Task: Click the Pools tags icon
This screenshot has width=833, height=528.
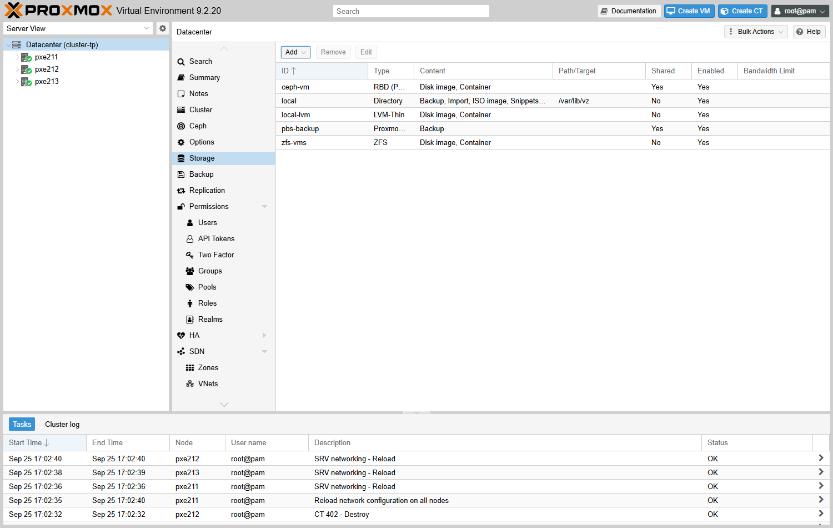Action: (190, 287)
